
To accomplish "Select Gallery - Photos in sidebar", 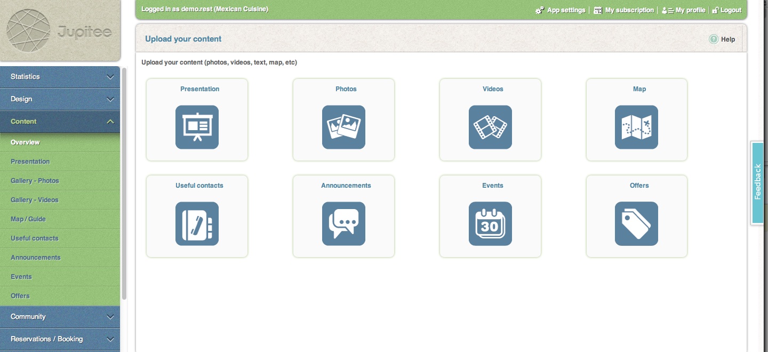I will (35, 181).
